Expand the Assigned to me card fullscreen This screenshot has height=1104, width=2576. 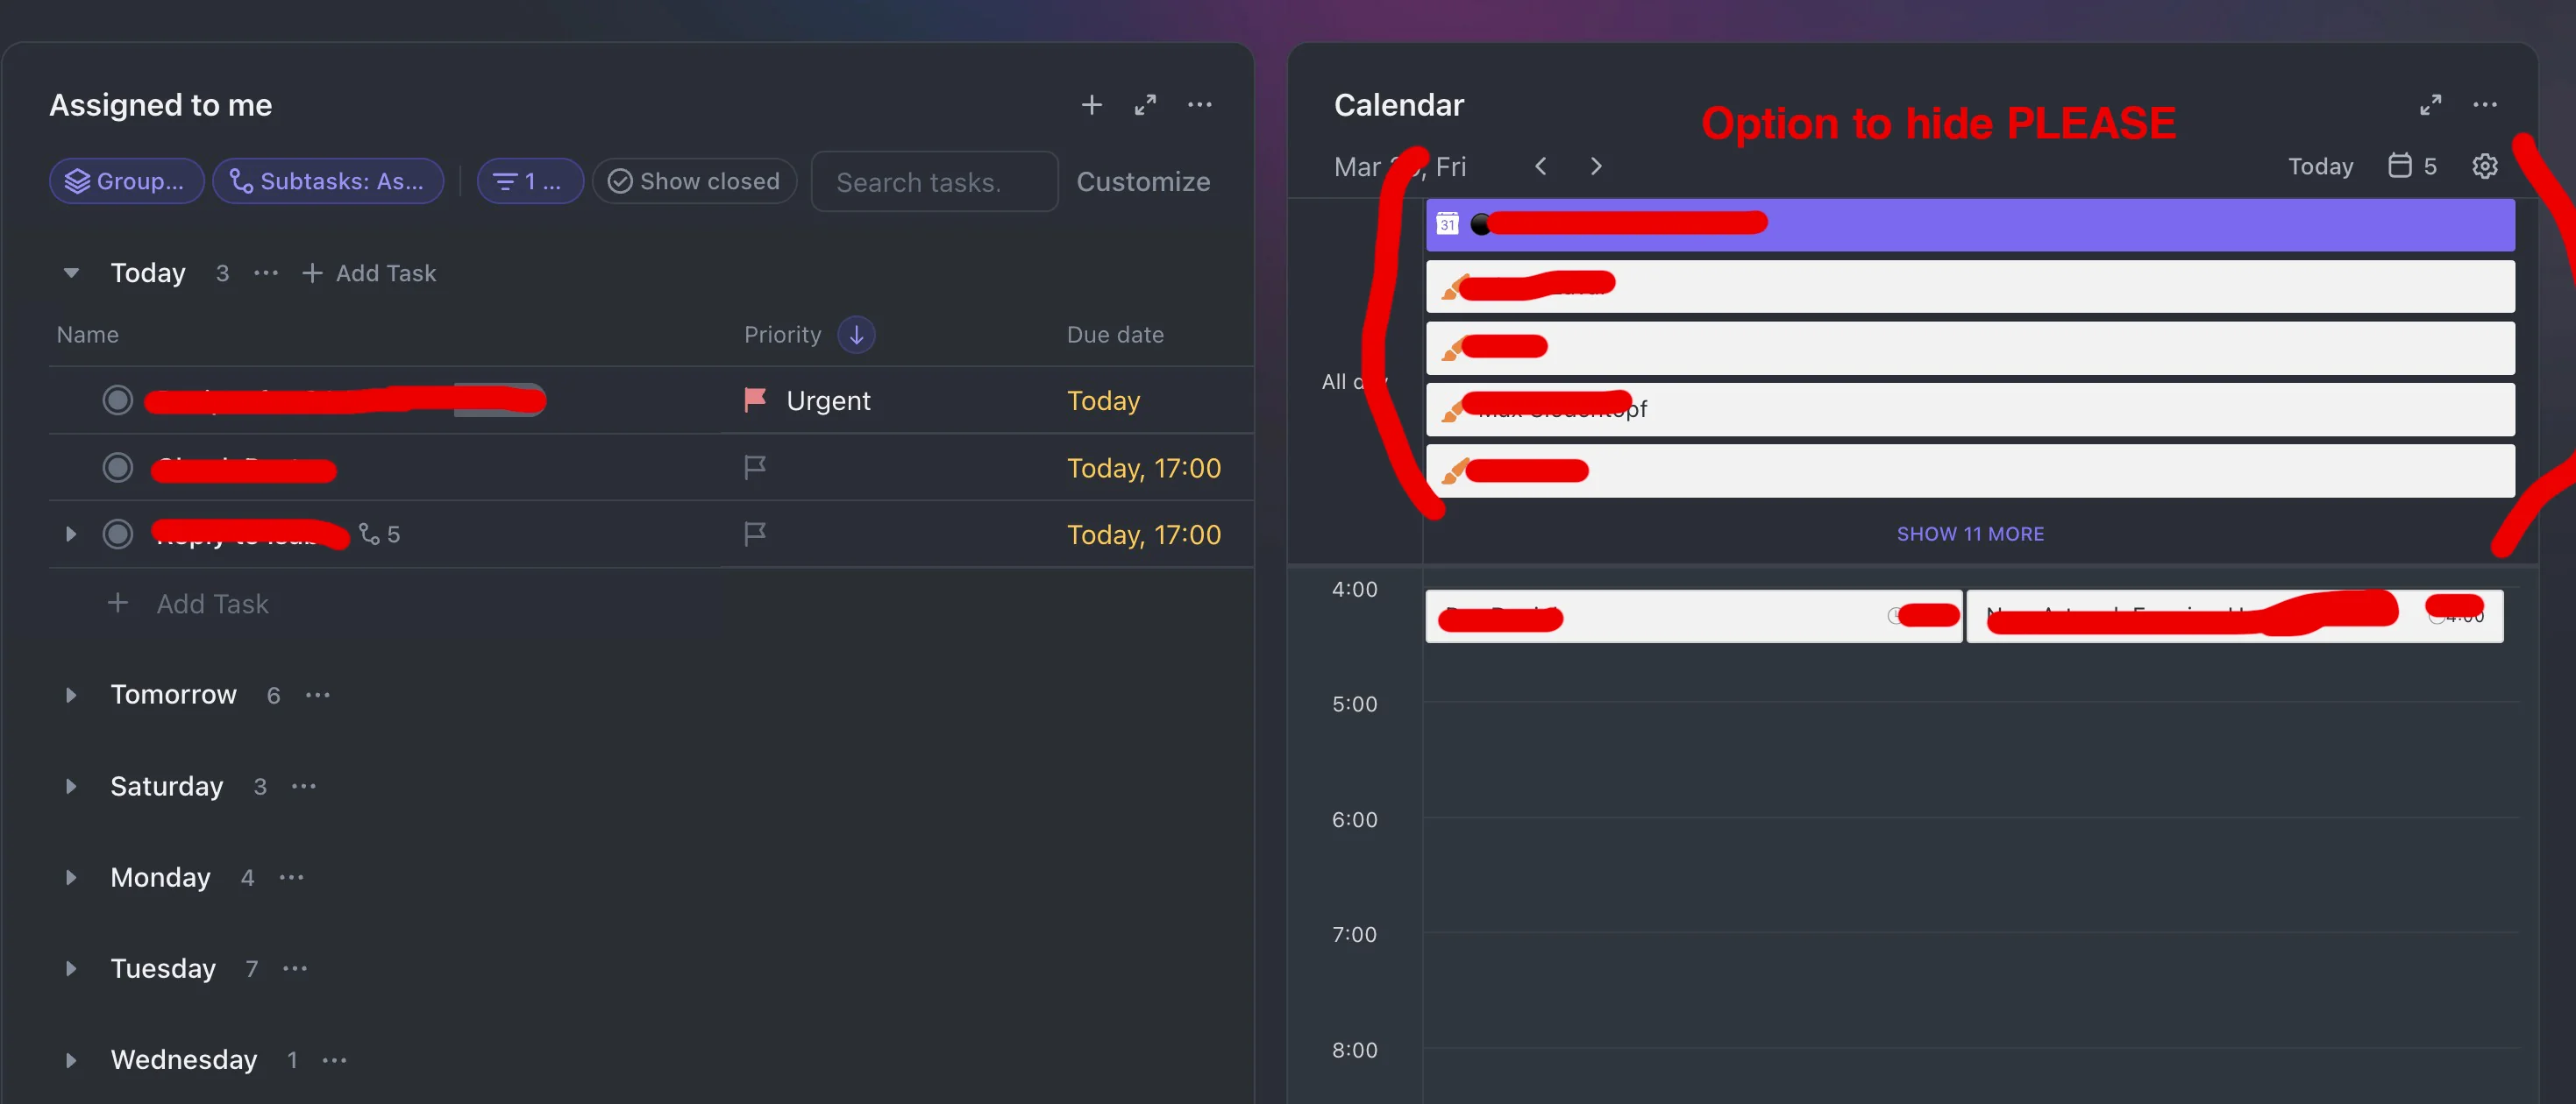point(1145,105)
